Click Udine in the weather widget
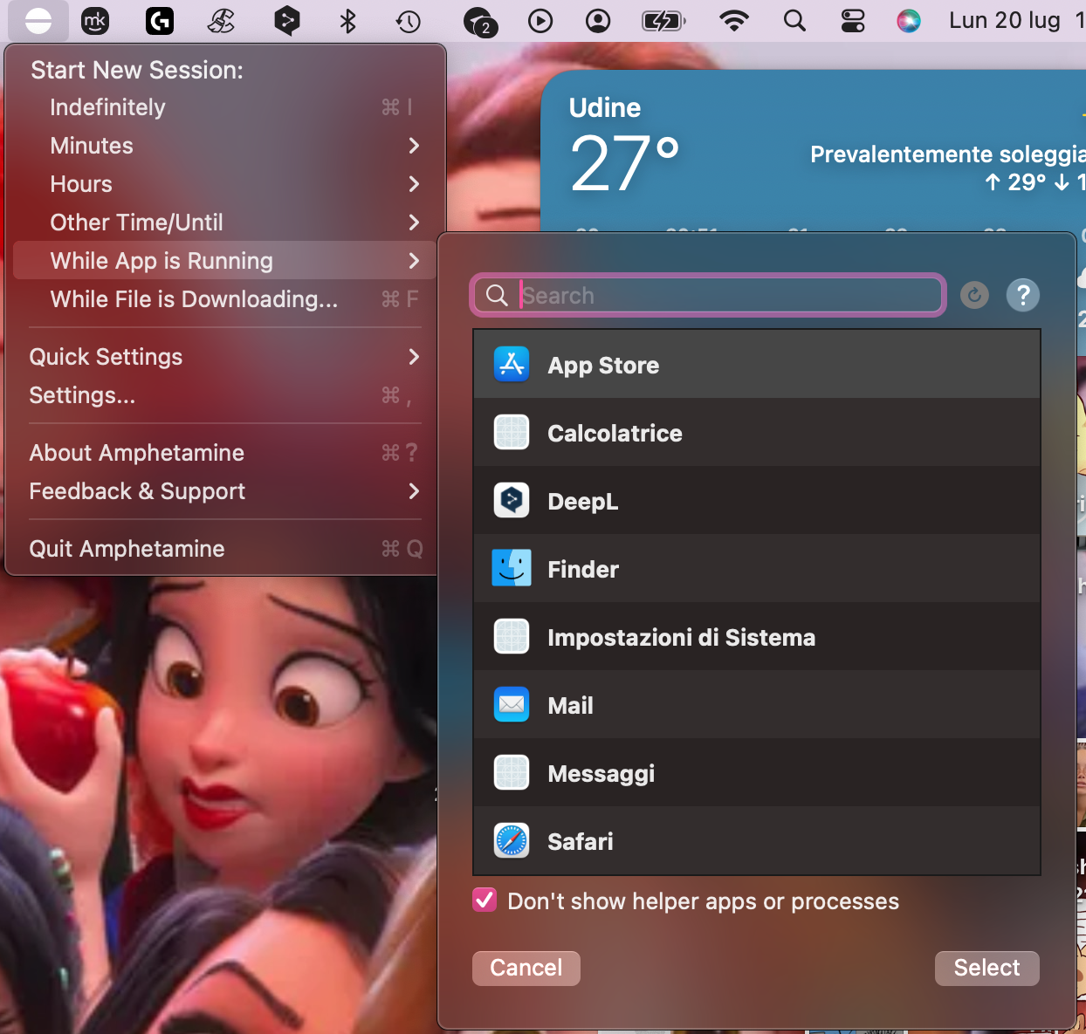Image resolution: width=1086 pixels, height=1034 pixels. pyautogui.click(x=605, y=107)
